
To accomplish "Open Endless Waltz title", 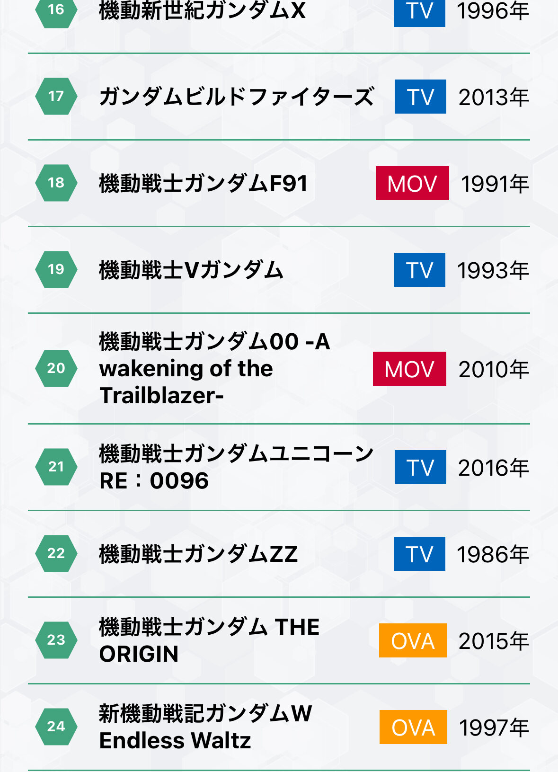I will pos(205,727).
